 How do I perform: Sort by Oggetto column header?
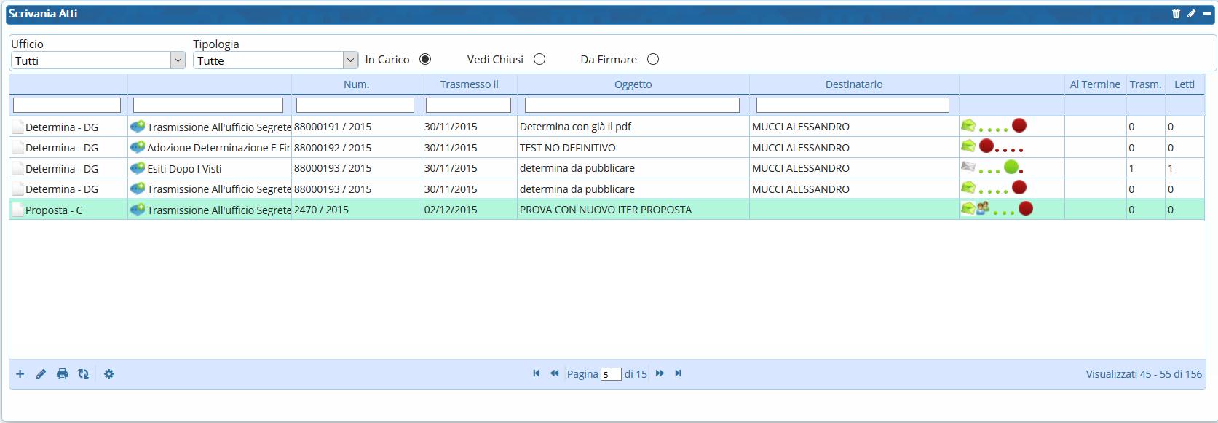pos(633,84)
